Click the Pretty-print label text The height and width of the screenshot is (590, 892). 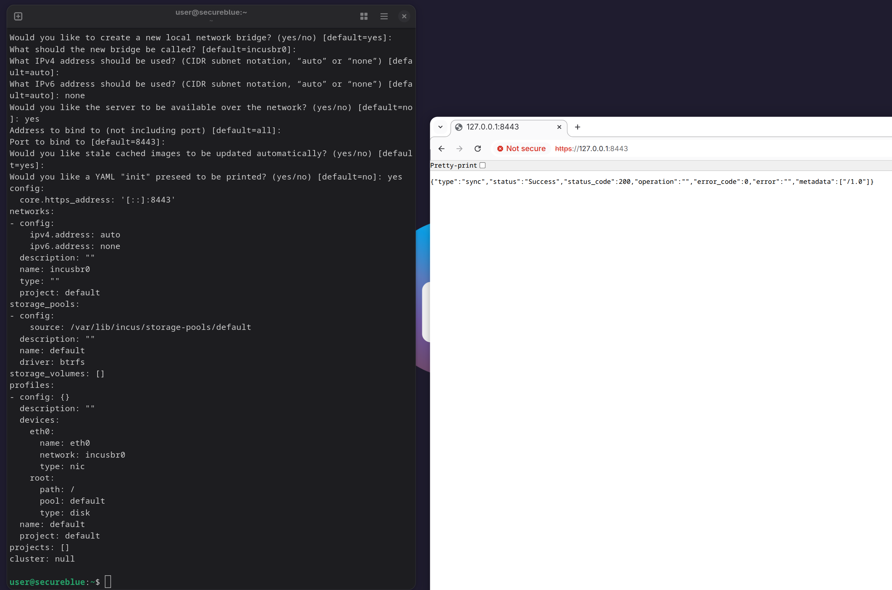coord(453,165)
